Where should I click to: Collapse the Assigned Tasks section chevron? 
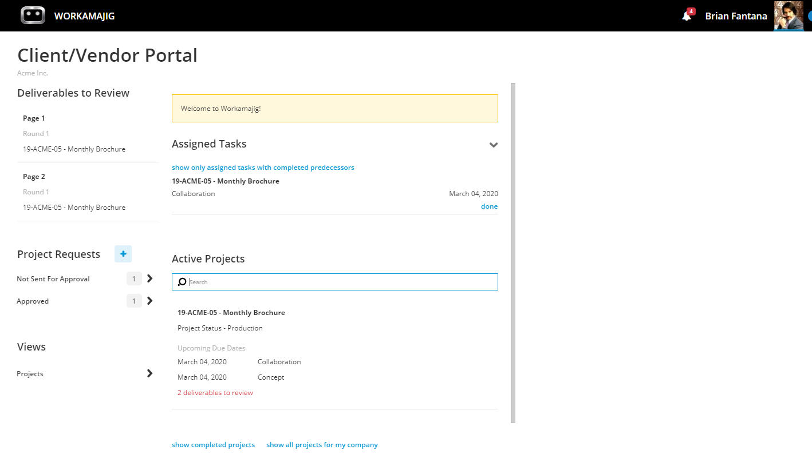pos(494,145)
